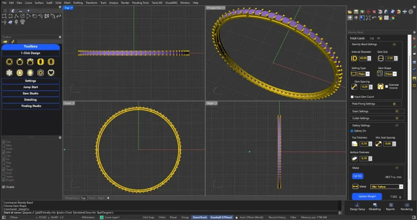This screenshot has width=417, height=220.
Task: Click the Internal Diameter ID icon
Action: point(354,58)
